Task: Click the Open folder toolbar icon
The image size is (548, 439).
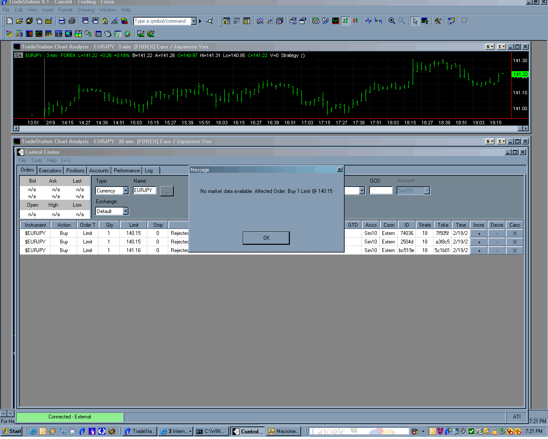Action: 19,21
